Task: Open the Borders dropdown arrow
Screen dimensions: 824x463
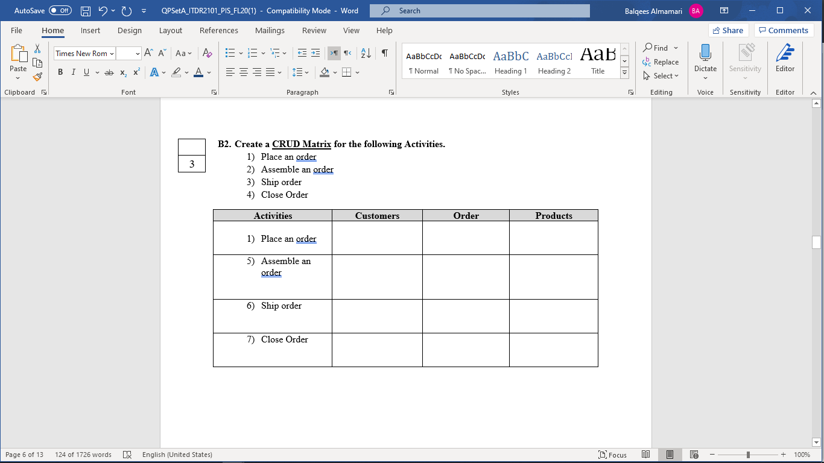Action: pos(357,72)
